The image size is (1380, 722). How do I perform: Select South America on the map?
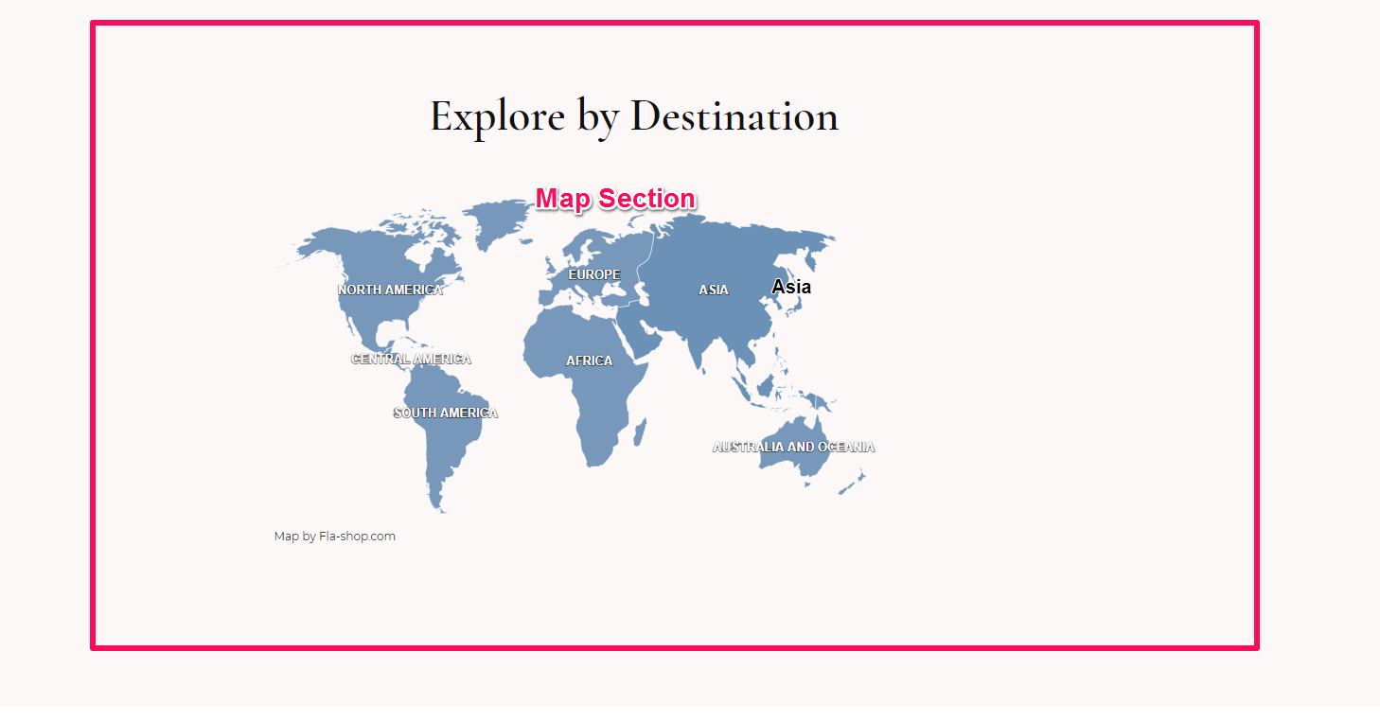tap(445, 413)
